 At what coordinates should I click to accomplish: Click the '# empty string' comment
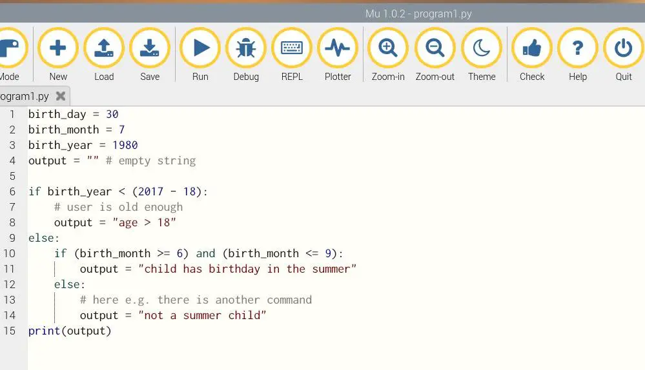tap(150, 161)
